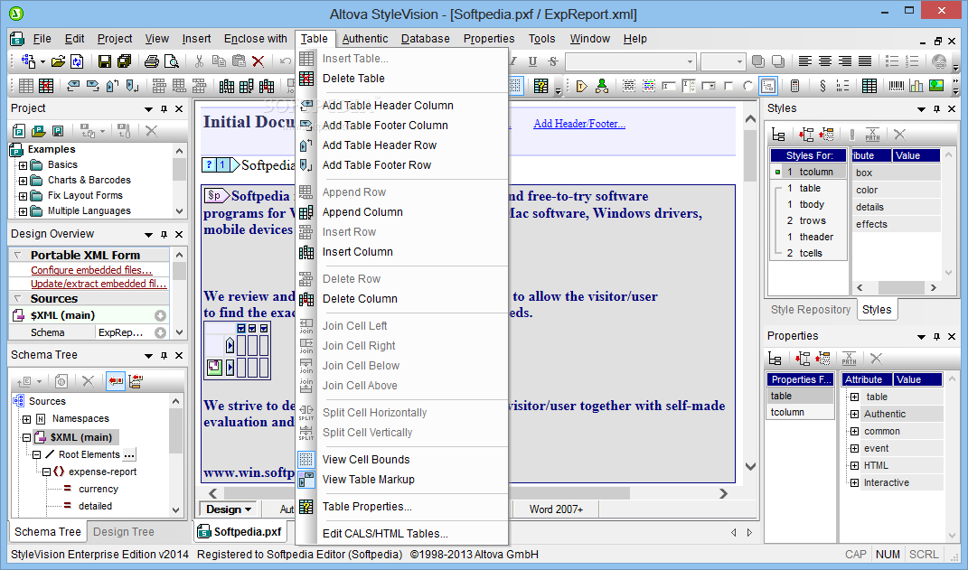Click the Word 2007+ preview tab
968x570 pixels.
(x=556, y=509)
